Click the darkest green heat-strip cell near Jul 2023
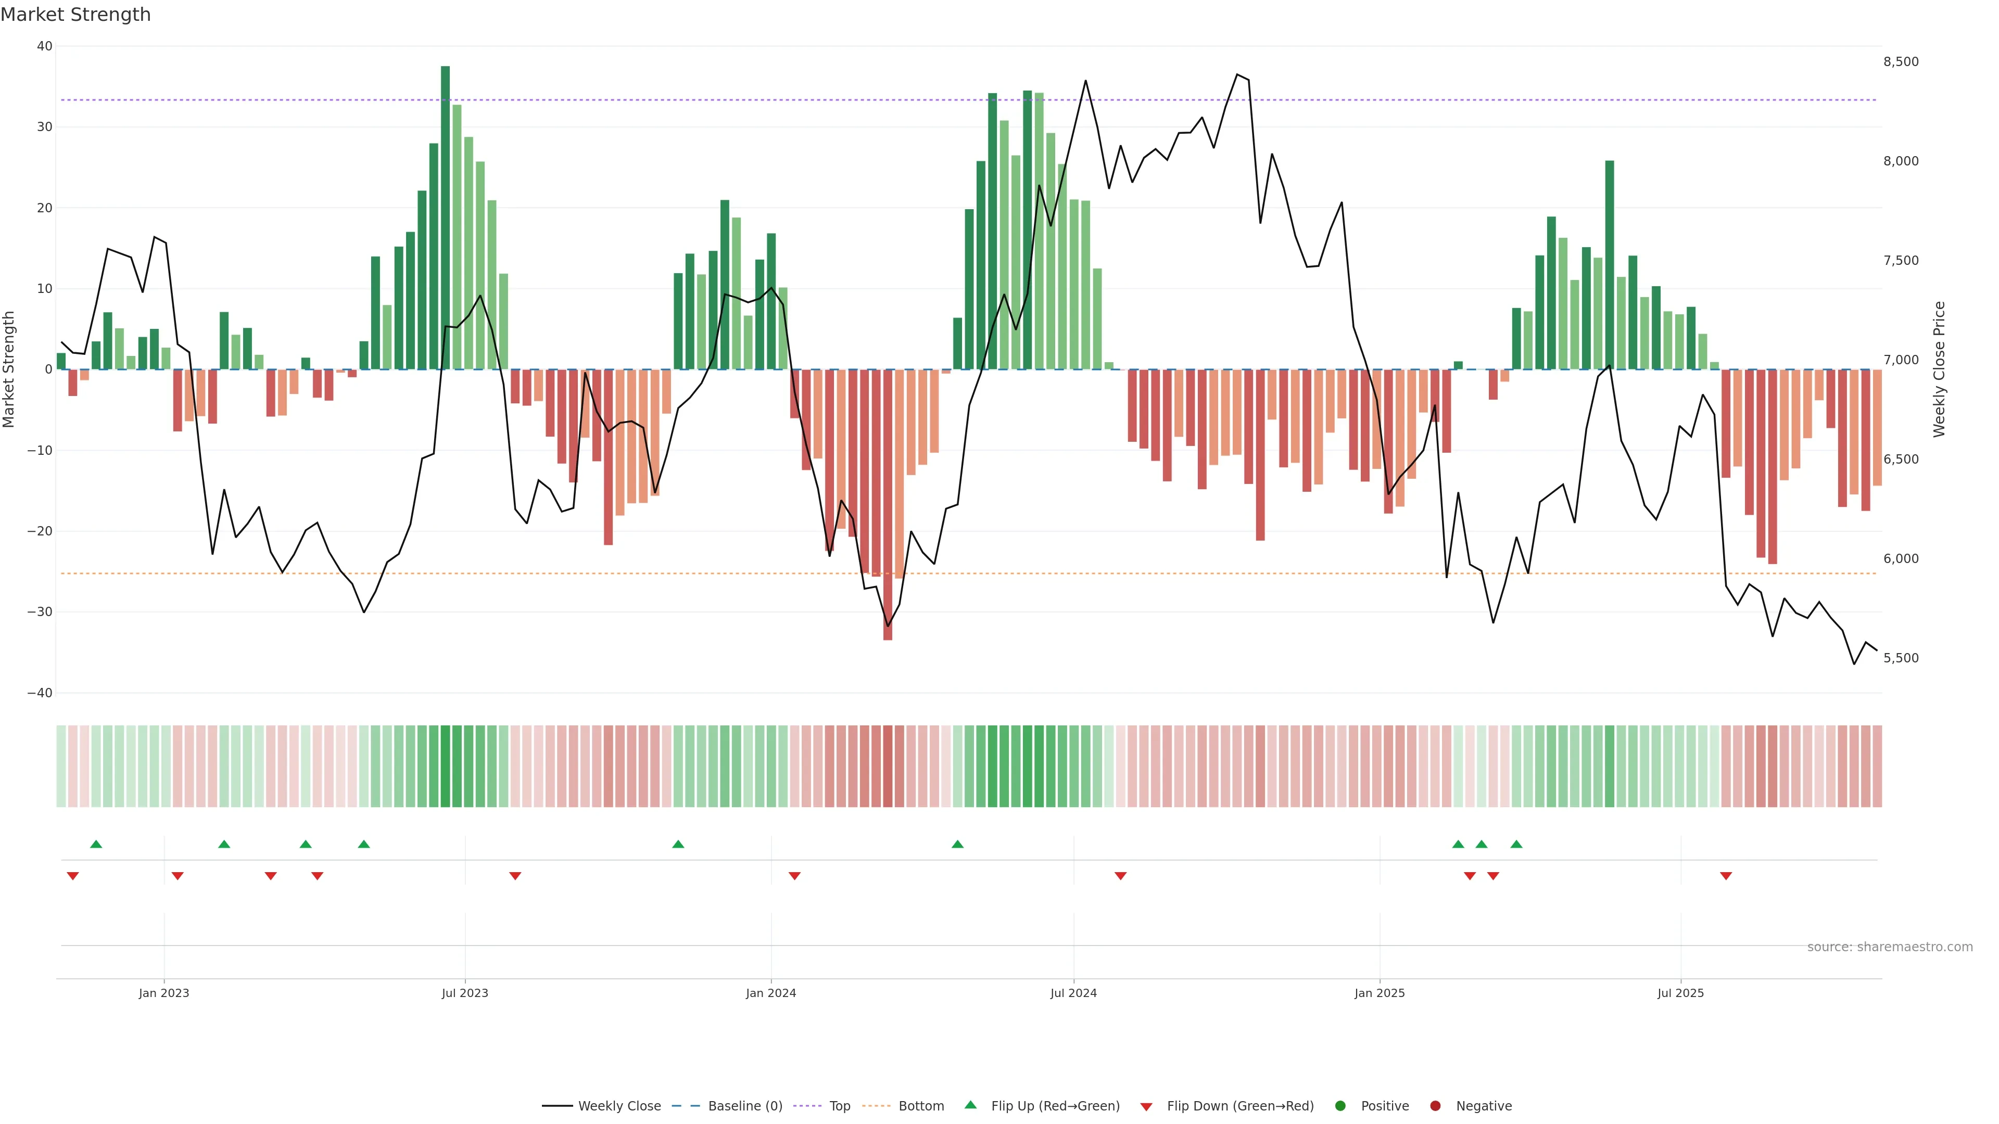 (445, 767)
